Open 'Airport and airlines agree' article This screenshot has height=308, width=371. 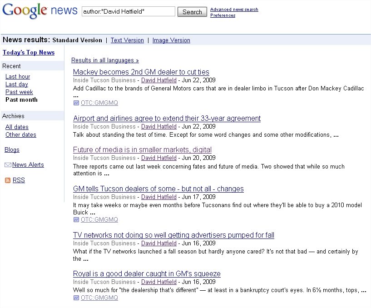pyautogui.click(x=167, y=119)
